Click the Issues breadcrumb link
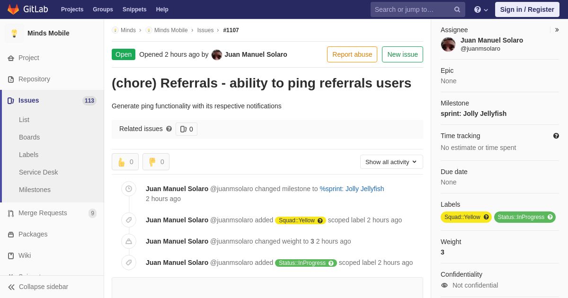Screen dimensions: 568x298 [205, 30]
